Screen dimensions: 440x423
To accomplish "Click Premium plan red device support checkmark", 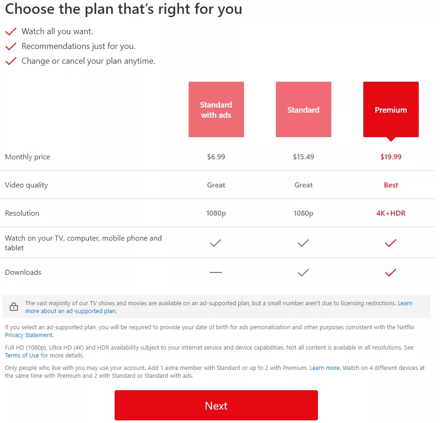I will point(391,243).
